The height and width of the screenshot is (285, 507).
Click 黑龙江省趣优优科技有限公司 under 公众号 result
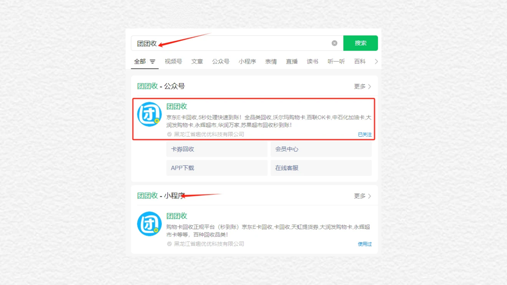click(209, 134)
